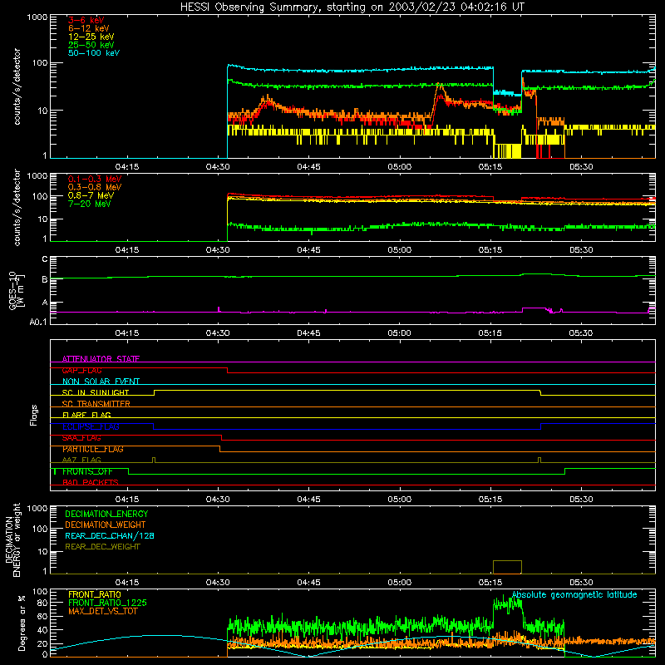
Task: Click the Degrees or % axis label
Action: click(22, 623)
